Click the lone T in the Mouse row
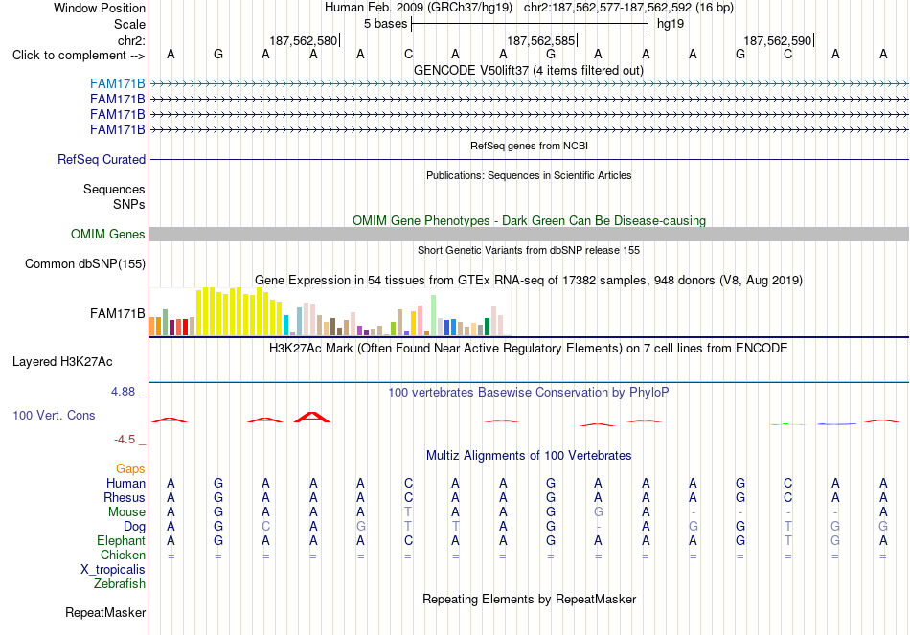Viewport: 910px width, 635px height. [x=408, y=512]
